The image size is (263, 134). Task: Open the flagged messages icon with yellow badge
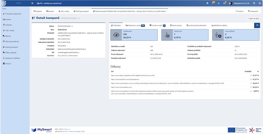pyautogui.click(x=213, y=3)
